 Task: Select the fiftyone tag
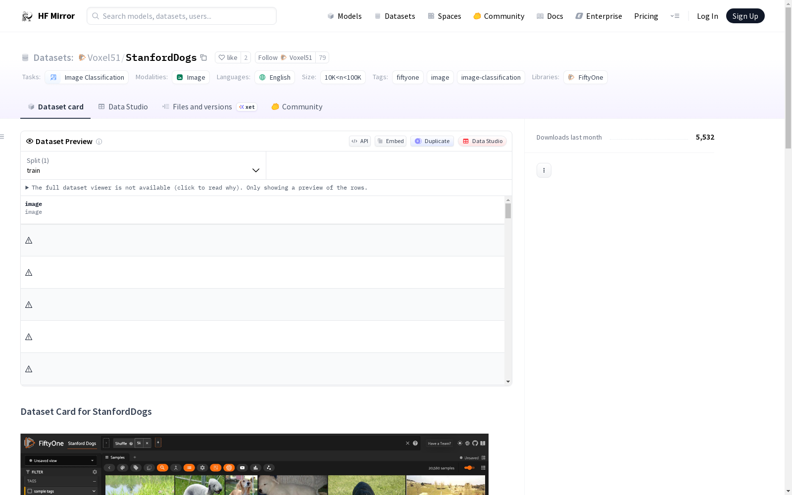pyautogui.click(x=407, y=77)
